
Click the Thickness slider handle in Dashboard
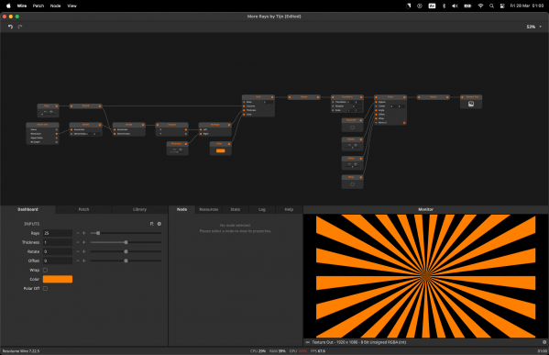(126, 242)
